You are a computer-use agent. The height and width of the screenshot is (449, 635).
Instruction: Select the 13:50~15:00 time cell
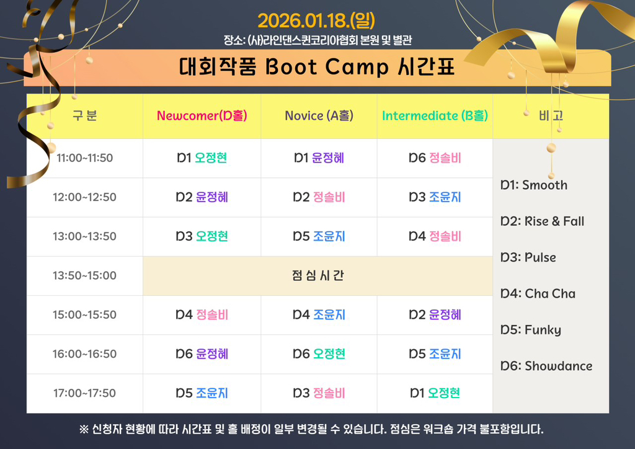click(84, 276)
